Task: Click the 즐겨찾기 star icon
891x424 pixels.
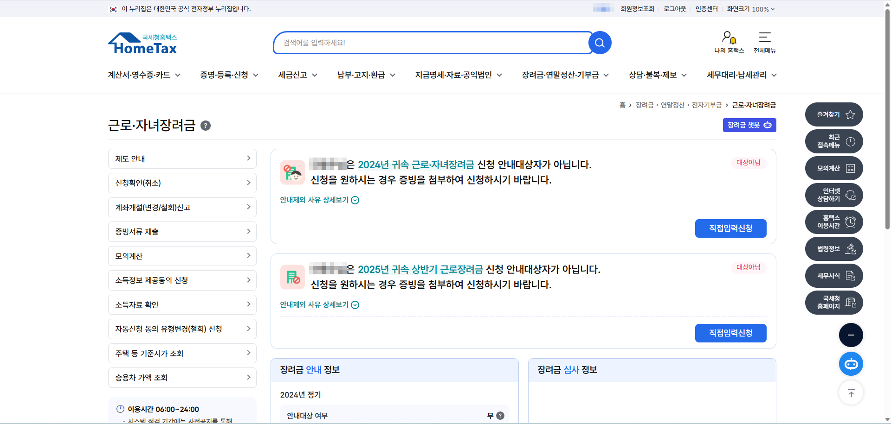Action: coord(850,114)
